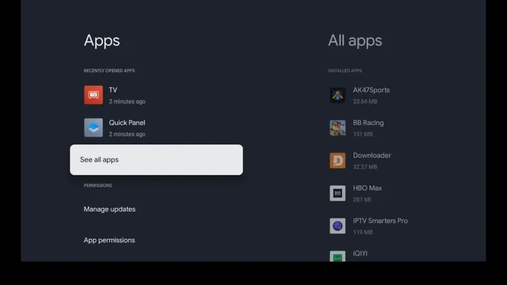Click the Apps page heading
Viewport: 507px width, 285px height.
(x=102, y=41)
